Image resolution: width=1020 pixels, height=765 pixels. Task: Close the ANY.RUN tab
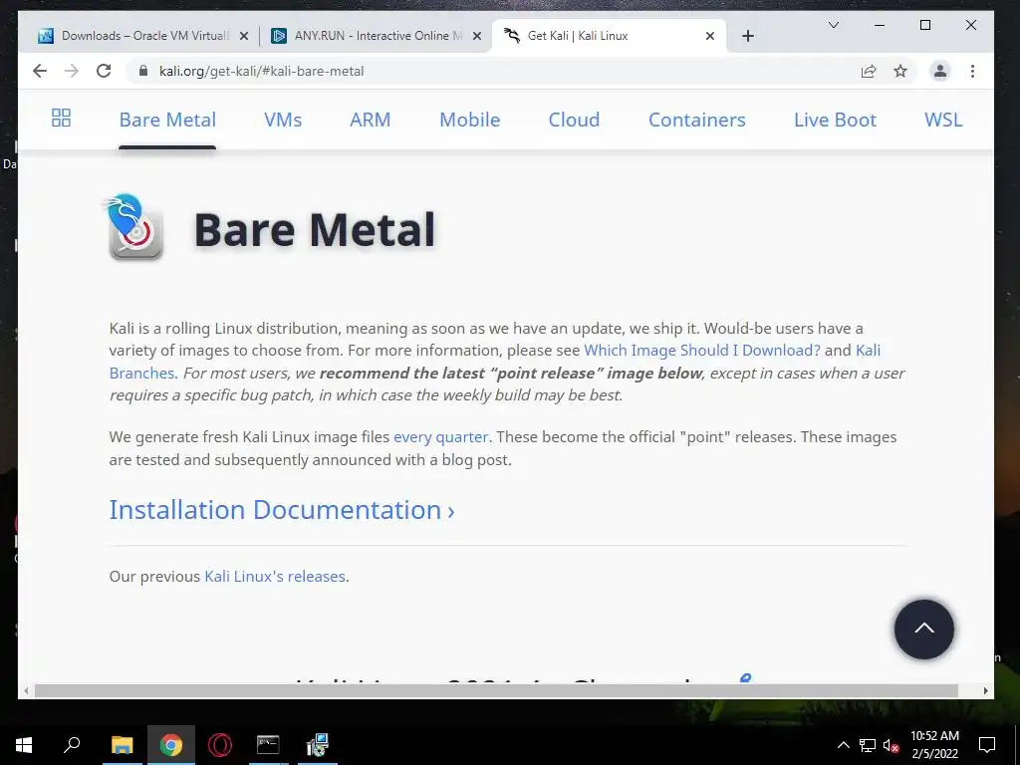pyautogui.click(x=477, y=36)
